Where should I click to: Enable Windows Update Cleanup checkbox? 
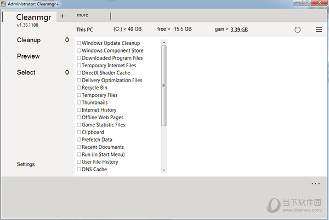coord(79,43)
